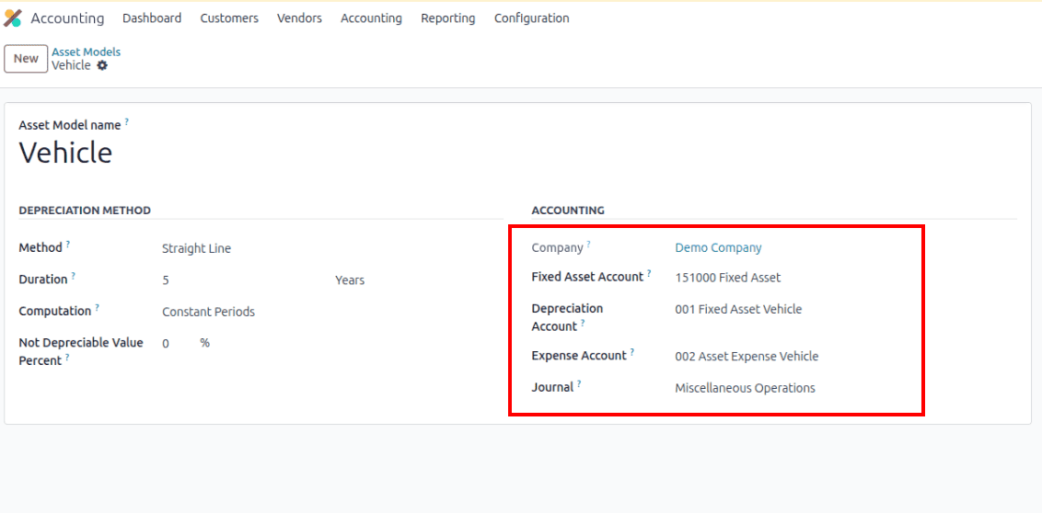
Task: Open the Depreciation Account 001 Fixed Asset Vehicle
Action: (738, 309)
